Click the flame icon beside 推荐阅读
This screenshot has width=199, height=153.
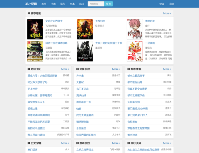(x=29, y=13)
